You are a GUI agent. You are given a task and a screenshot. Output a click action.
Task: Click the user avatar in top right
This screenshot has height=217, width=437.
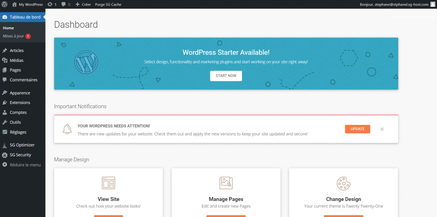click(x=432, y=4)
